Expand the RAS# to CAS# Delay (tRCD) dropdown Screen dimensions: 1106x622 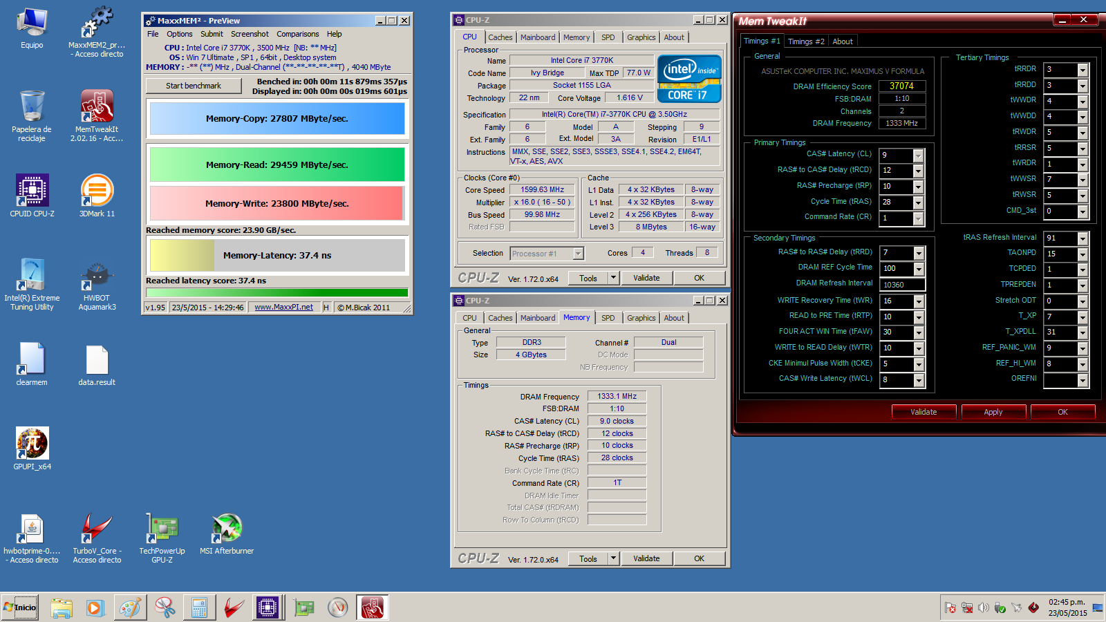click(x=918, y=171)
